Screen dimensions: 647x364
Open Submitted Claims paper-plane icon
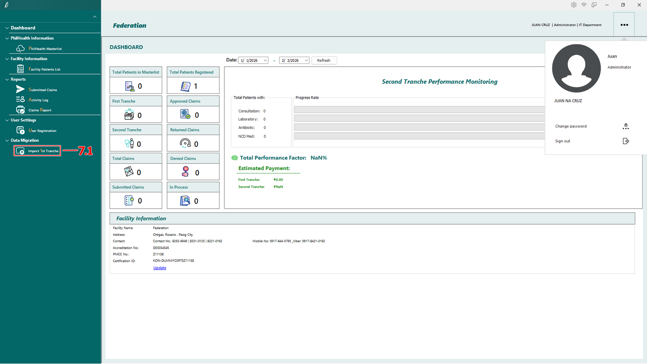[20, 89]
